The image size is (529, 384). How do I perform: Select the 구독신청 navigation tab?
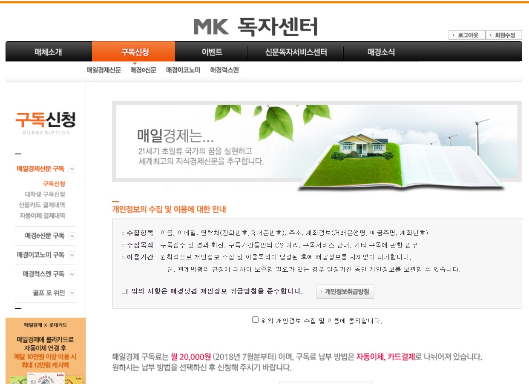pos(133,51)
